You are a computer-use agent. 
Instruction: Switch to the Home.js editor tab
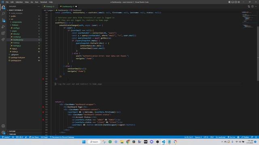(49, 6)
